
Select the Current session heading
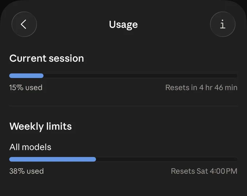tap(46, 58)
